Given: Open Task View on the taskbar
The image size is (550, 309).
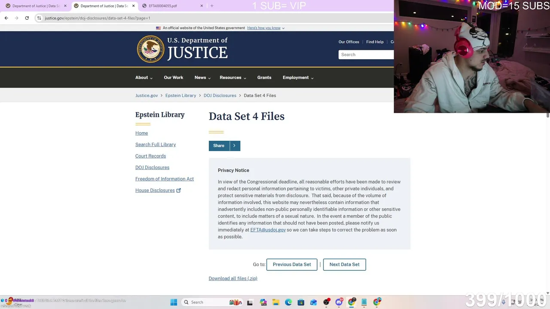Looking at the screenshot, I should pyautogui.click(x=250, y=302).
